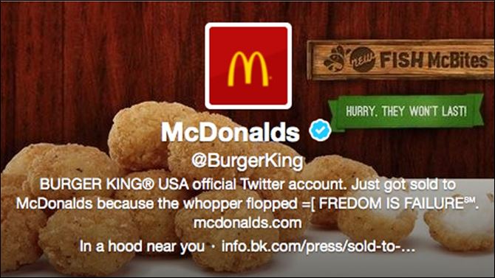Click the "BURGER KING® USA official Twitter account" text

(192, 184)
